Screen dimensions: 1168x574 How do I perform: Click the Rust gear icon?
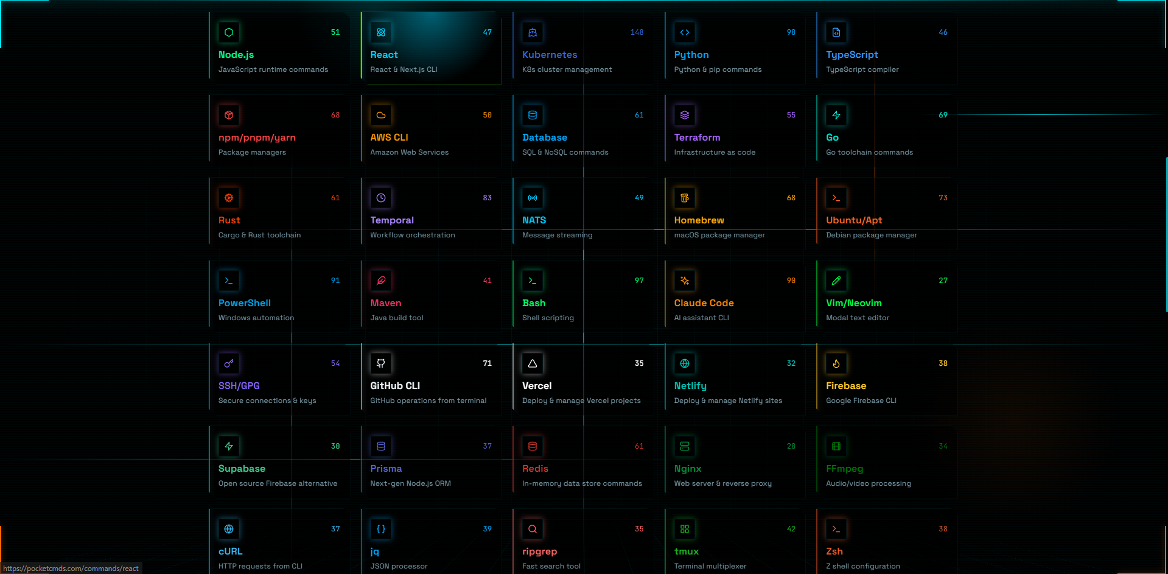[229, 198]
